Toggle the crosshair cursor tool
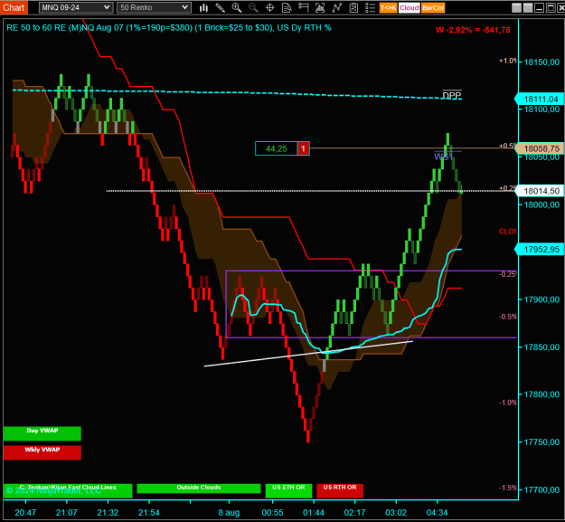The width and height of the screenshot is (565, 522). pyautogui.click(x=270, y=7)
